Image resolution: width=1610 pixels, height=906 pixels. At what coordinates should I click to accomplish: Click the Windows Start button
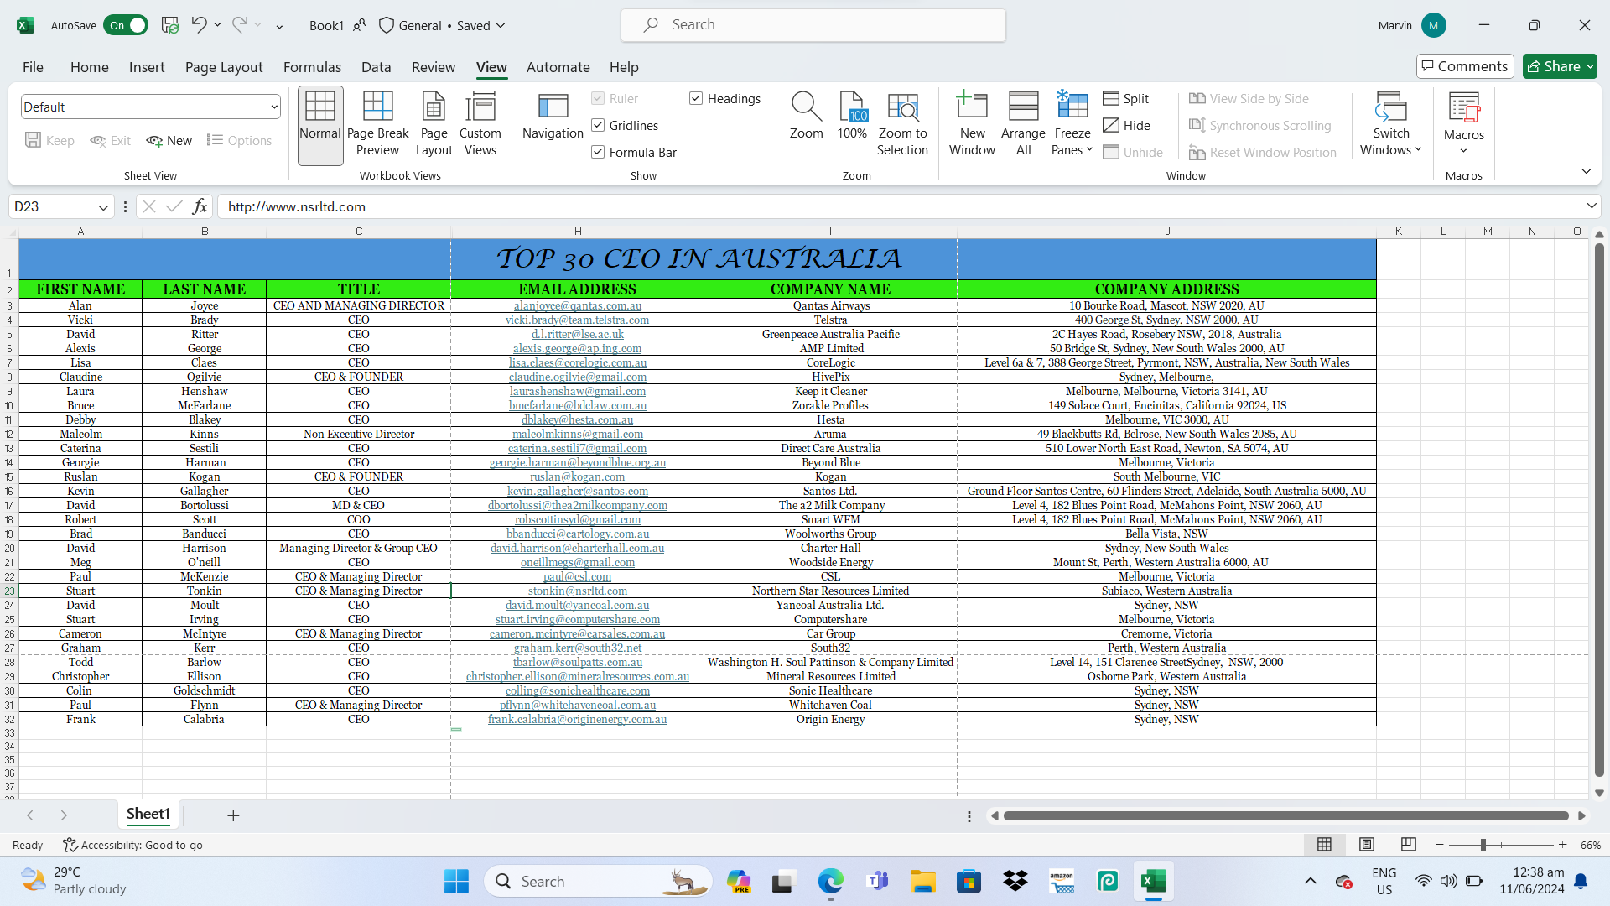tap(456, 882)
